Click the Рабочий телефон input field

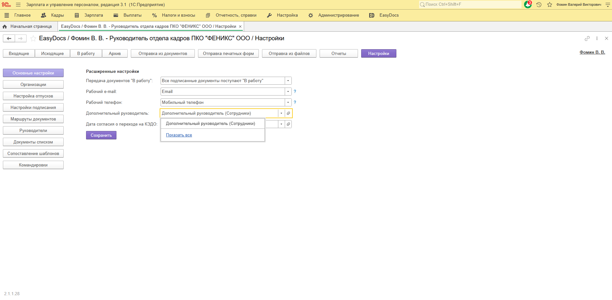coord(223,102)
